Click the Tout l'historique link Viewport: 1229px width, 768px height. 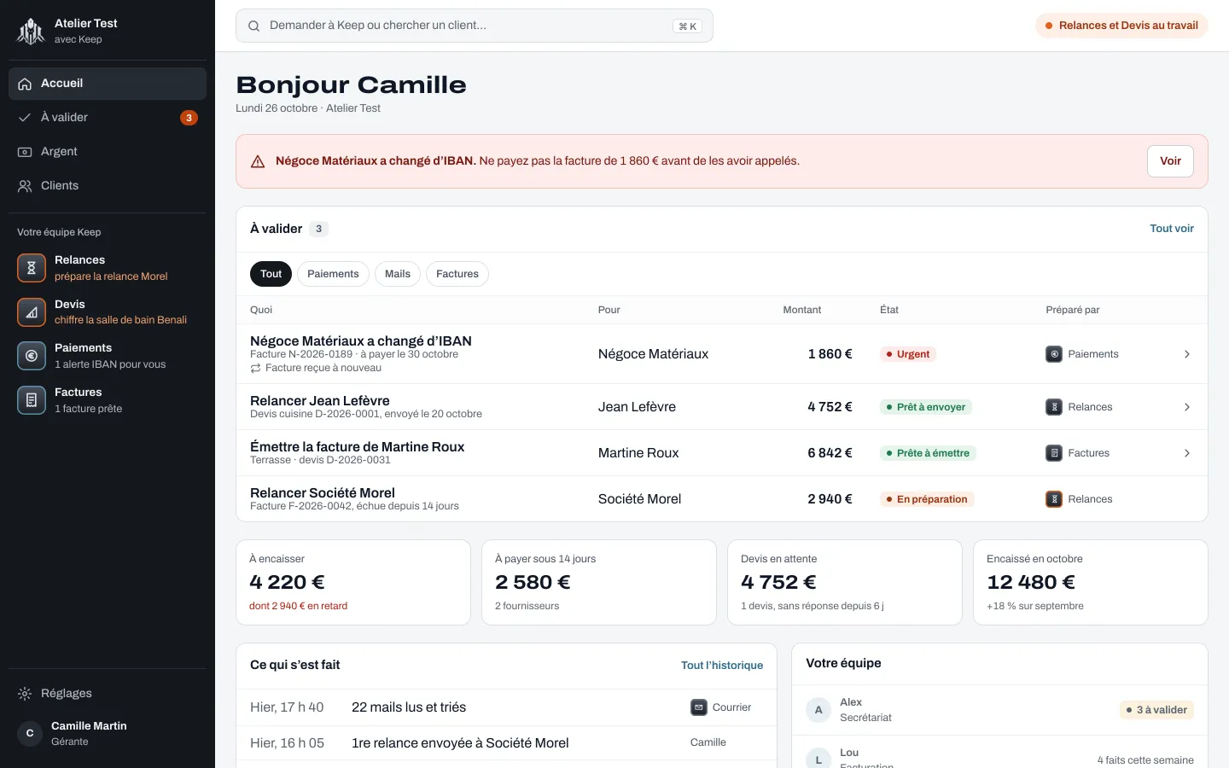coord(722,666)
